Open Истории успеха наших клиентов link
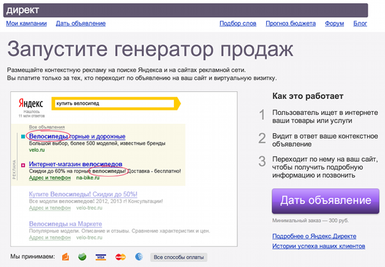Image resolution: width=385 pixels, height=267 pixels. click(318, 246)
